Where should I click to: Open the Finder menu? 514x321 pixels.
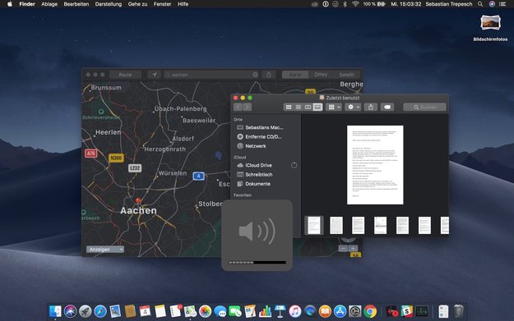pyautogui.click(x=27, y=4)
